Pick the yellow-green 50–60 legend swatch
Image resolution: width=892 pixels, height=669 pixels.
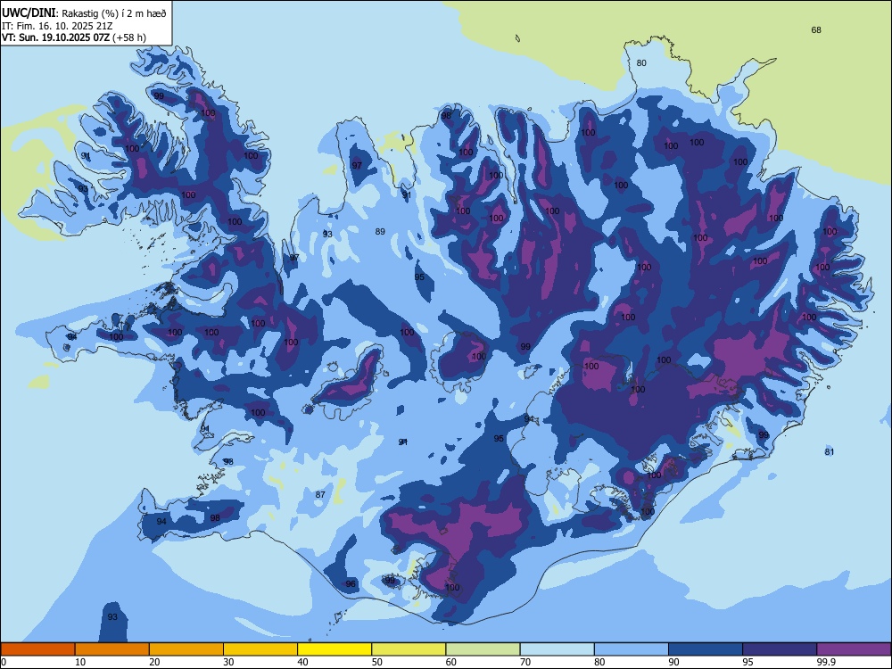[409, 649]
